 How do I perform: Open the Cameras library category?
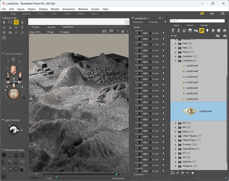(x=213, y=31)
